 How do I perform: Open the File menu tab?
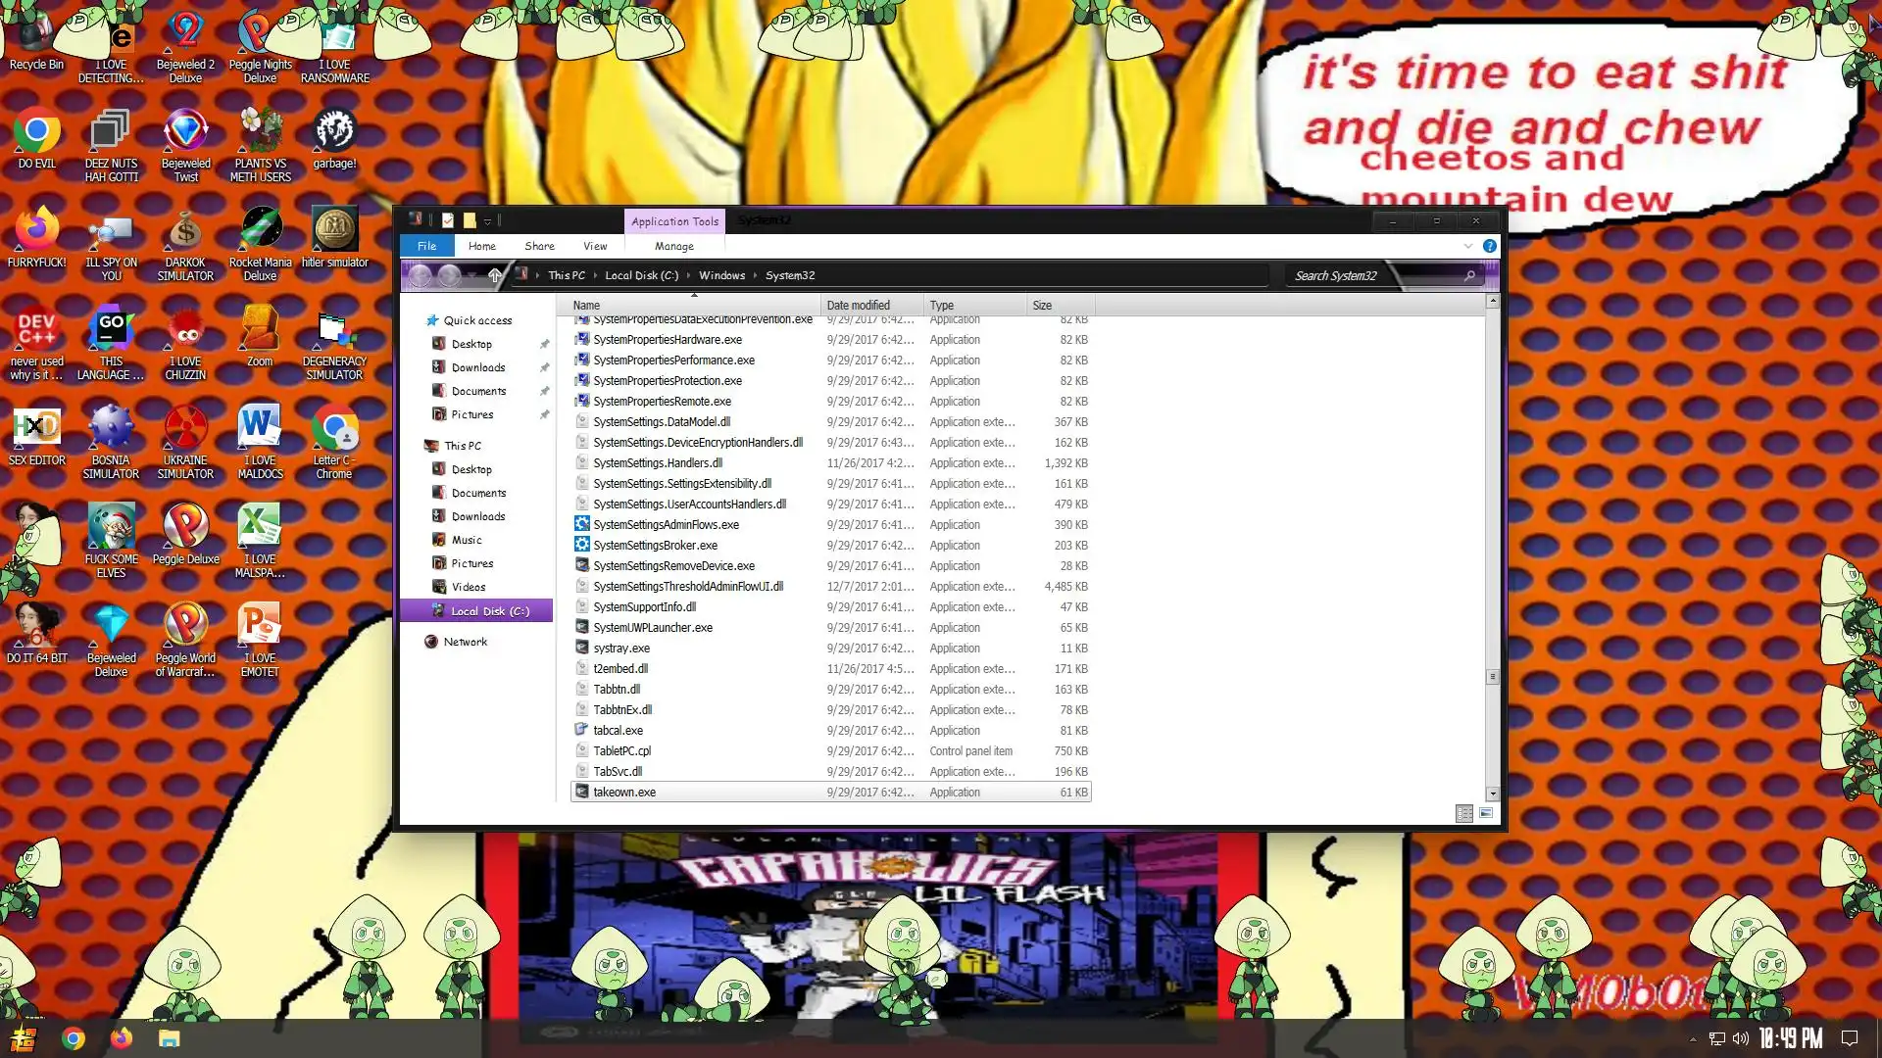pyautogui.click(x=426, y=246)
